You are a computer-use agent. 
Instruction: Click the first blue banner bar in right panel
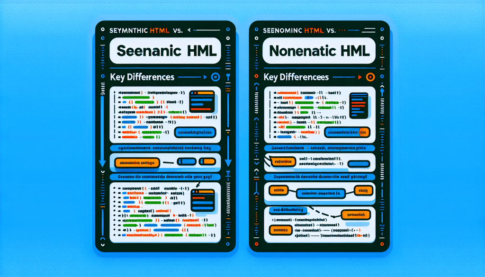click(x=320, y=148)
